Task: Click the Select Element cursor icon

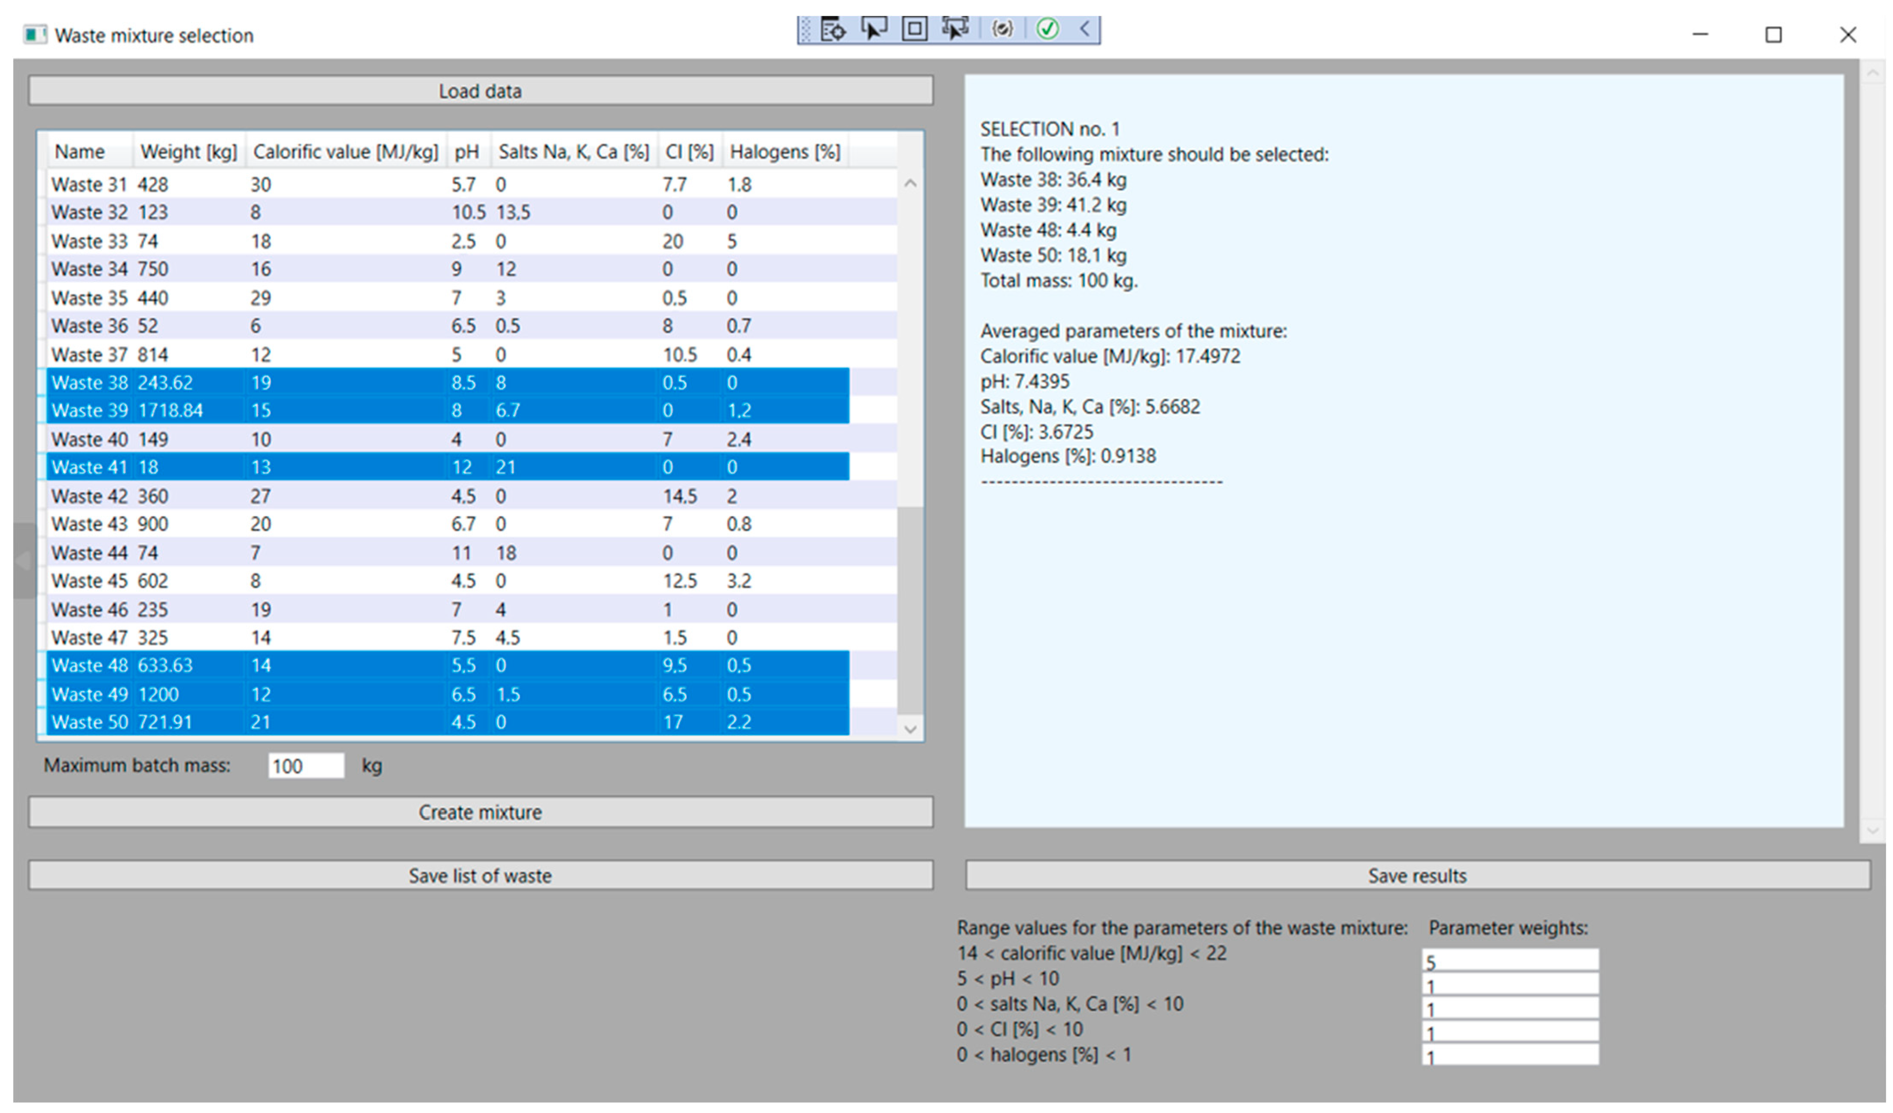Action: 873,29
